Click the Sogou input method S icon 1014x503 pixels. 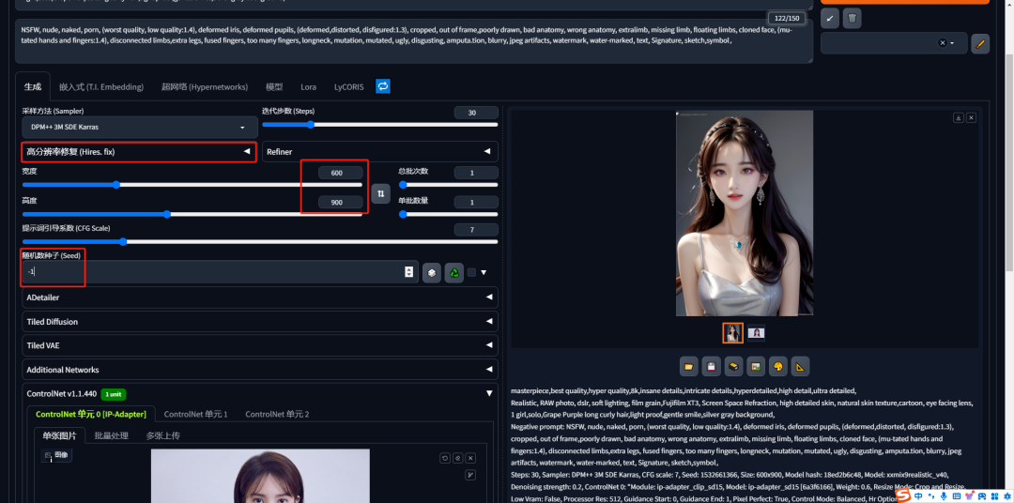pyautogui.click(x=903, y=495)
